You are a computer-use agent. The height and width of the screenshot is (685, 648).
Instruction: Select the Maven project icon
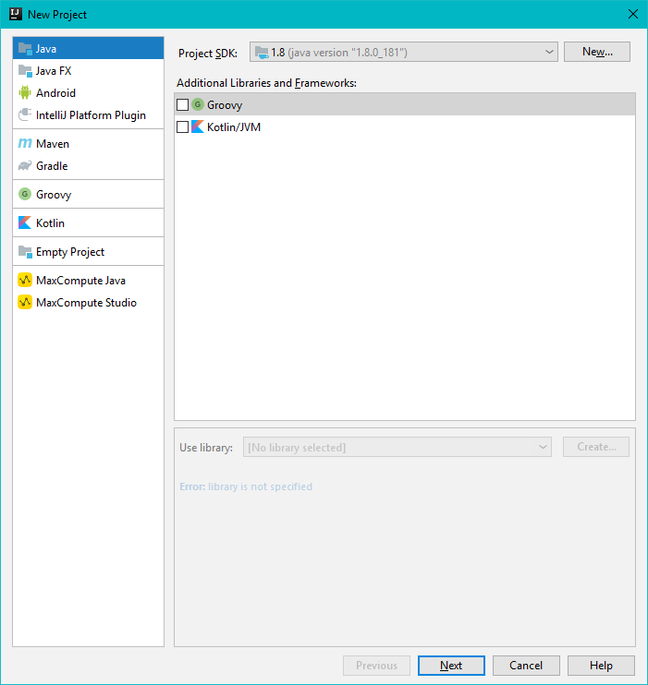click(25, 144)
